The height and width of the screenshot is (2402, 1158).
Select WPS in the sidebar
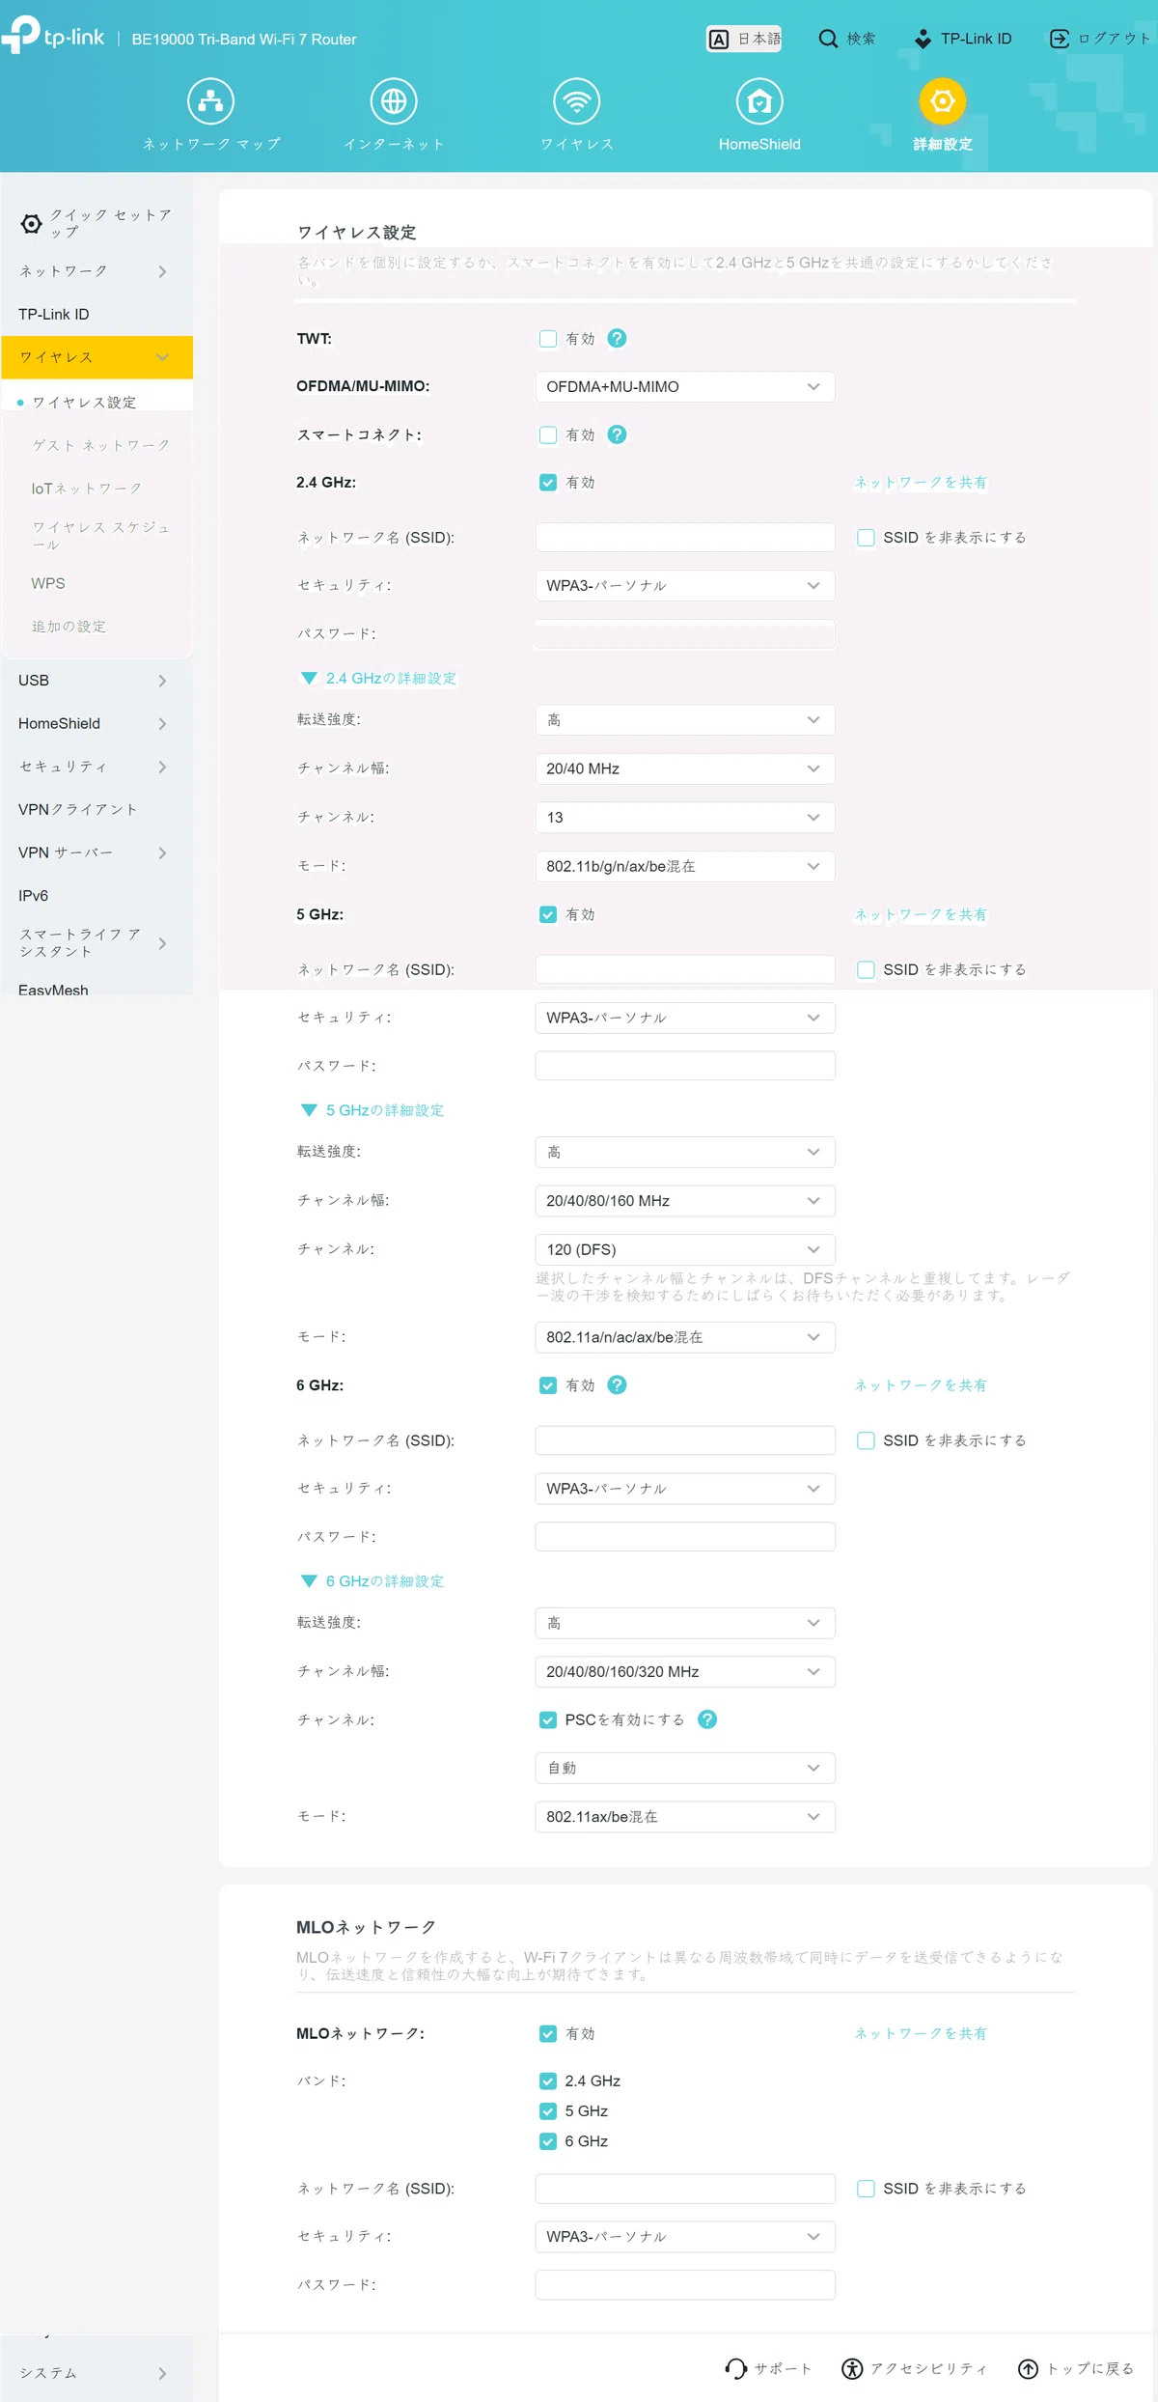point(48,584)
